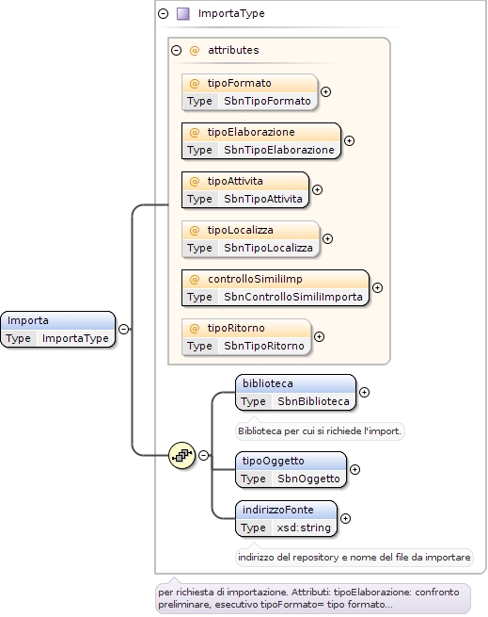Select the tipoAttivita attribute name
The width and height of the screenshot is (488, 617).
235,182
